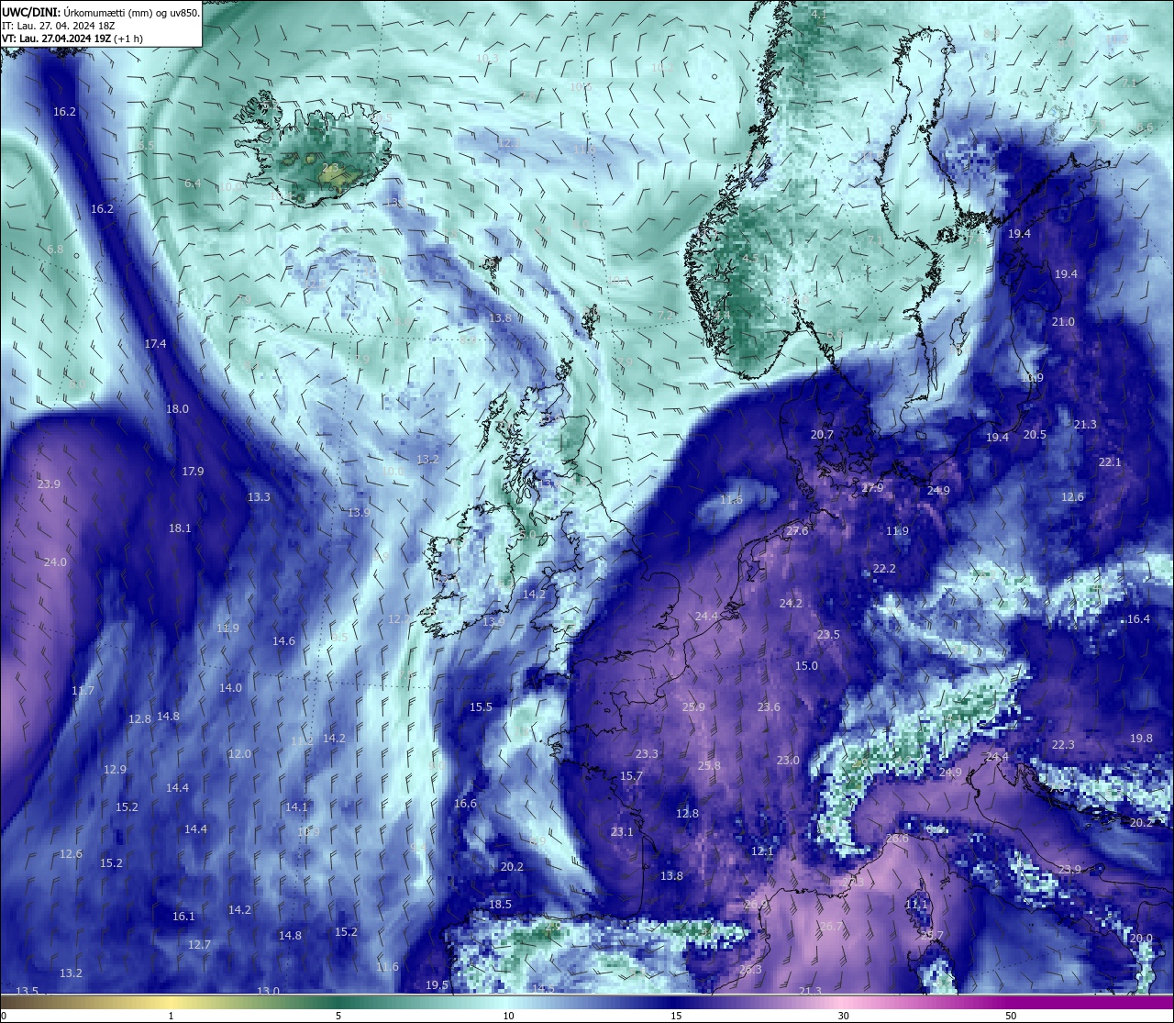Image resolution: width=1174 pixels, height=1023 pixels.
Task: Click the 14.0 value on the map
Action: coord(230,688)
